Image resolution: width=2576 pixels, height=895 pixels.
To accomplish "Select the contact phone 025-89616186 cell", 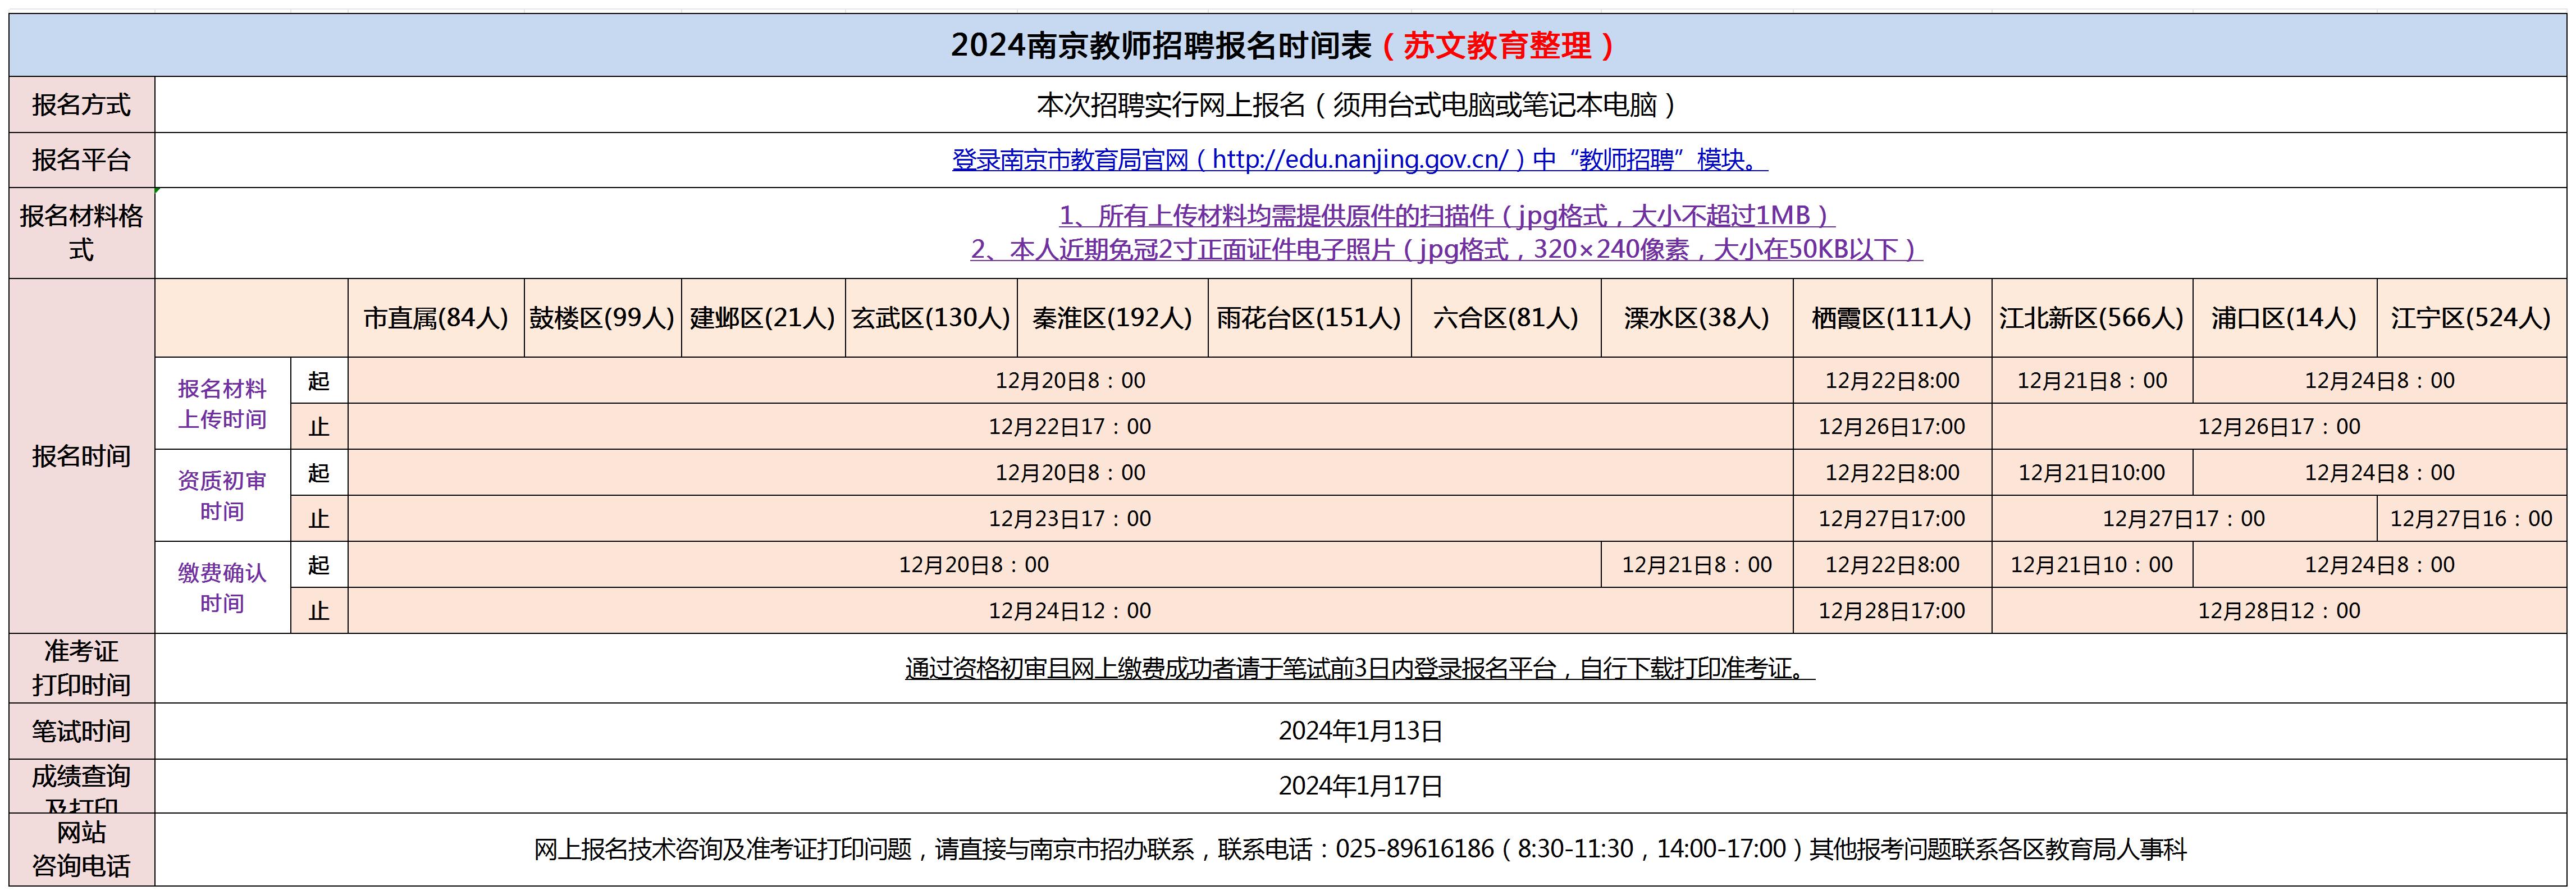I will (x=1360, y=849).
